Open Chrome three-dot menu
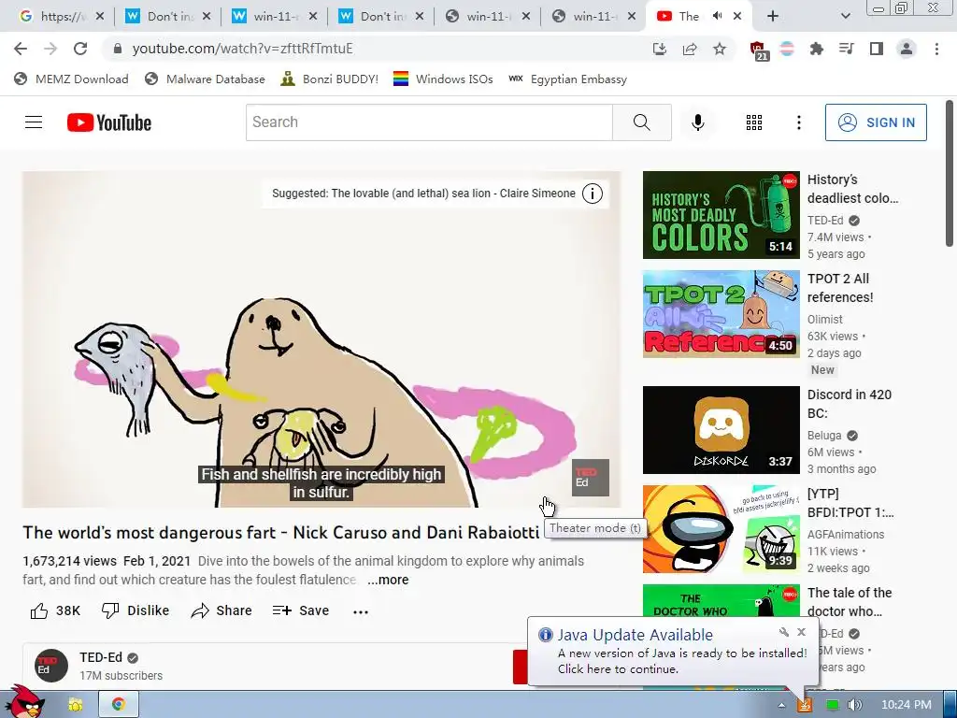The image size is (957, 718). (x=936, y=49)
